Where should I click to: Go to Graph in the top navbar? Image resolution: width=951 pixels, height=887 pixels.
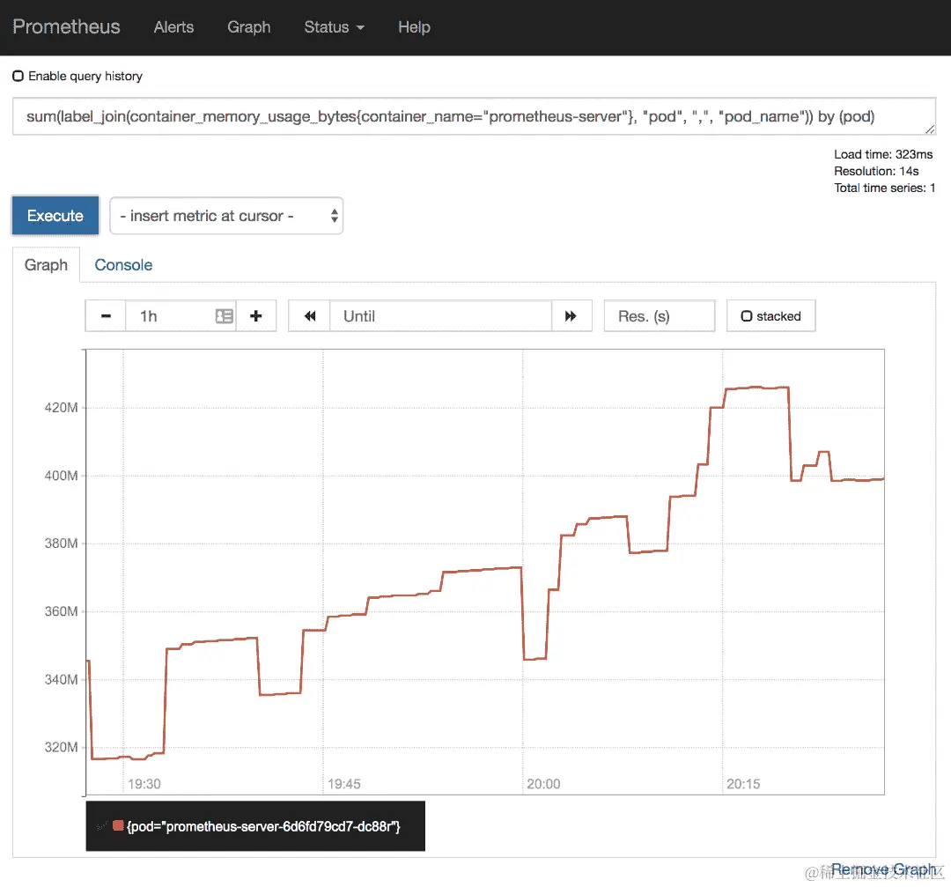248,27
